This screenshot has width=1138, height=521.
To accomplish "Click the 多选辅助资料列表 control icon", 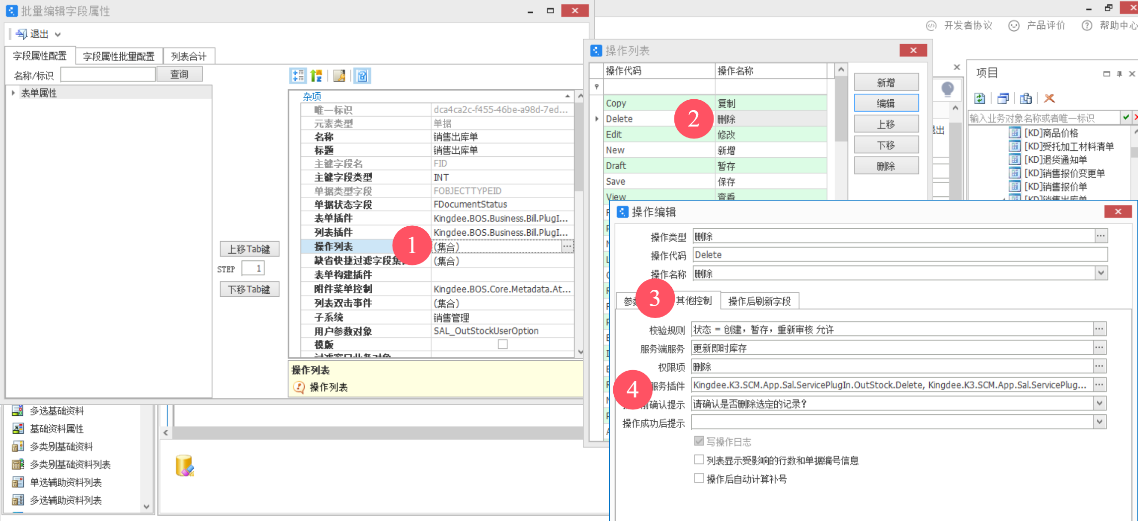I will tap(18, 500).
